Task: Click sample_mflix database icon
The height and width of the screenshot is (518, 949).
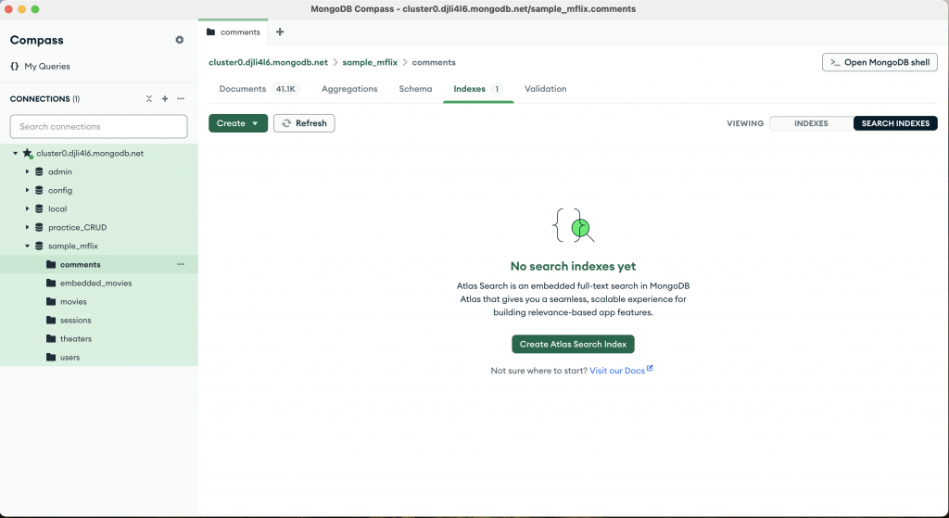Action: (x=39, y=246)
